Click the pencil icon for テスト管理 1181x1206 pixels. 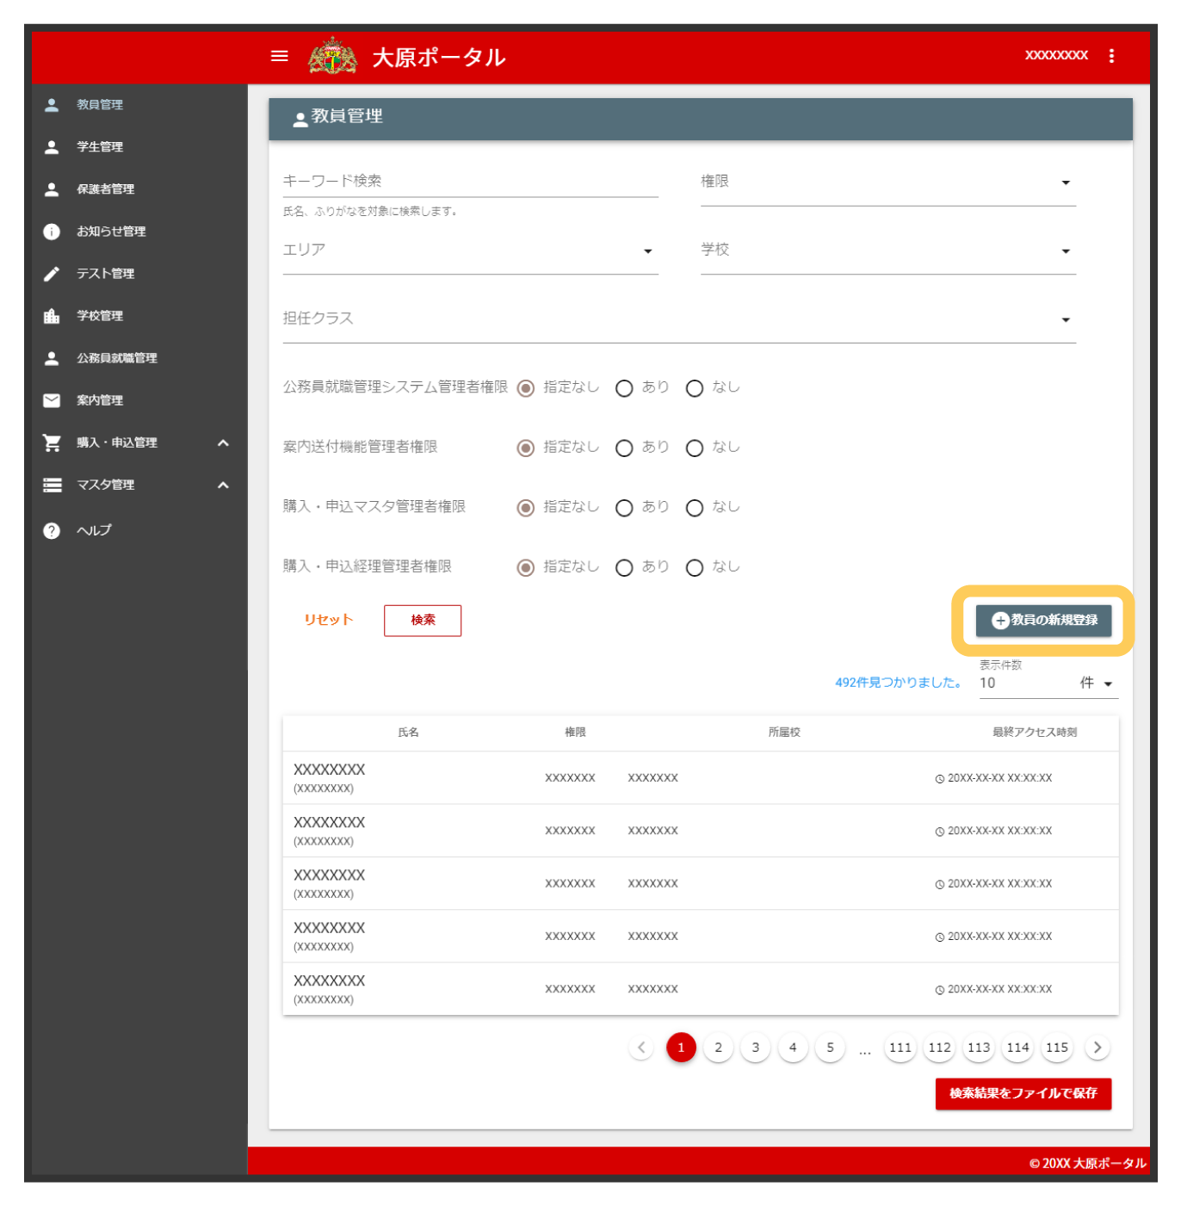tap(52, 274)
